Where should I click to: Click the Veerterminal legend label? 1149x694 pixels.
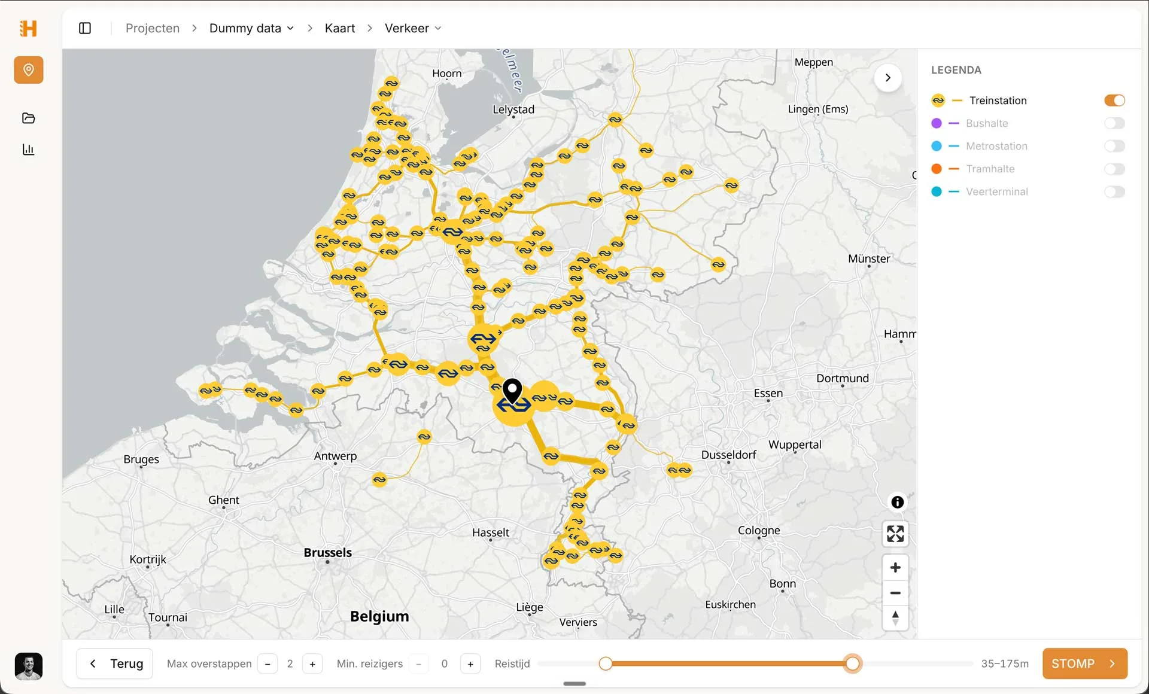click(x=997, y=191)
